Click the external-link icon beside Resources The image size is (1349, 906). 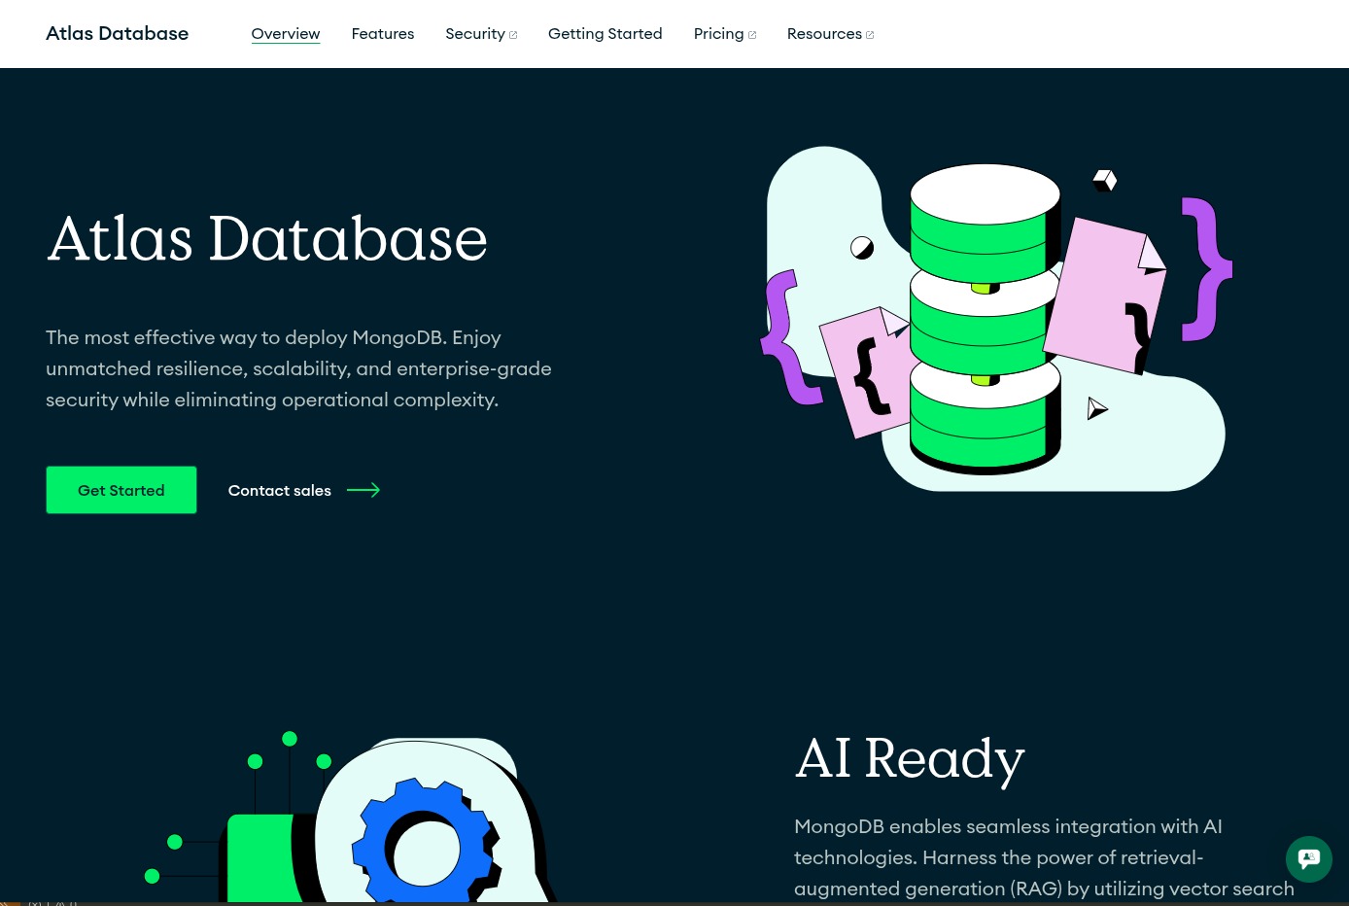click(870, 35)
